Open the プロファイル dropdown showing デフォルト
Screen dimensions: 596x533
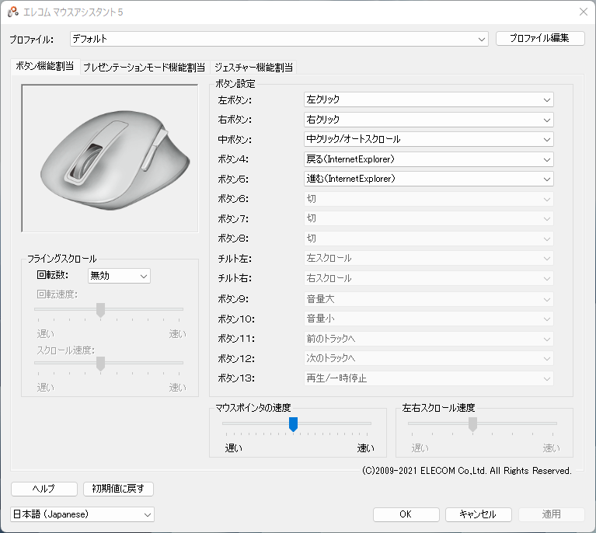[x=279, y=39]
